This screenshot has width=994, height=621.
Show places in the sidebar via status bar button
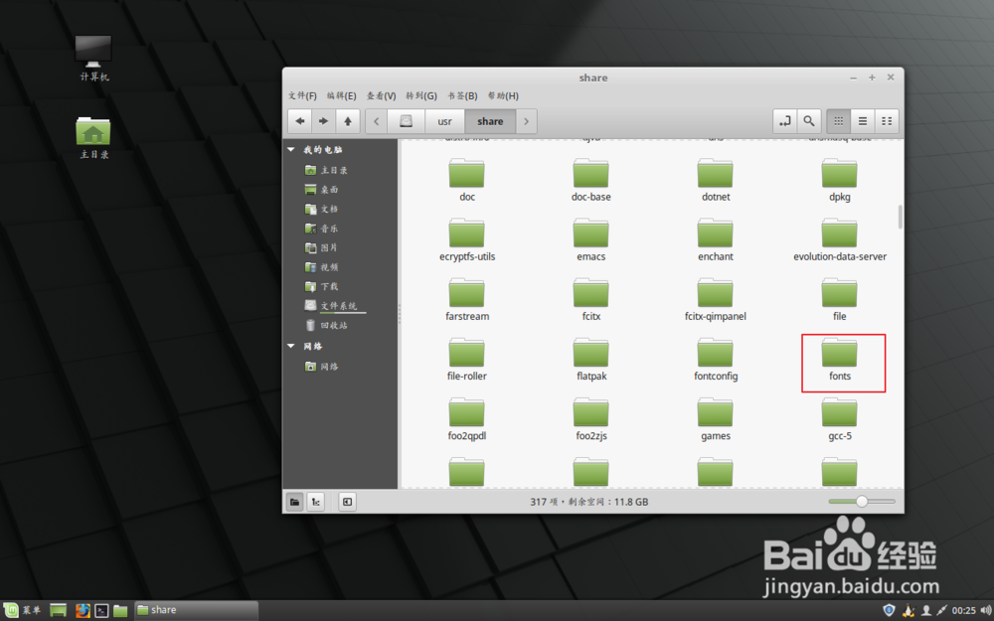295,502
